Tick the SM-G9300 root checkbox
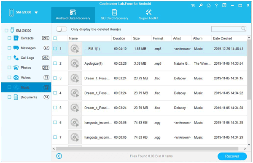Screen dimensions: 253x163 click(x=6, y=31)
